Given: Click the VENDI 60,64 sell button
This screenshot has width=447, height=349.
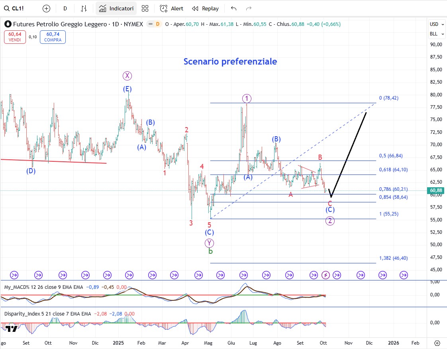Looking at the screenshot, I should pyautogui.click(x=15, y=37).
